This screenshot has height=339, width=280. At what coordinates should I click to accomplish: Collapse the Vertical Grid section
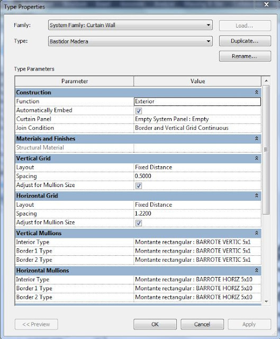pos(257,158)
